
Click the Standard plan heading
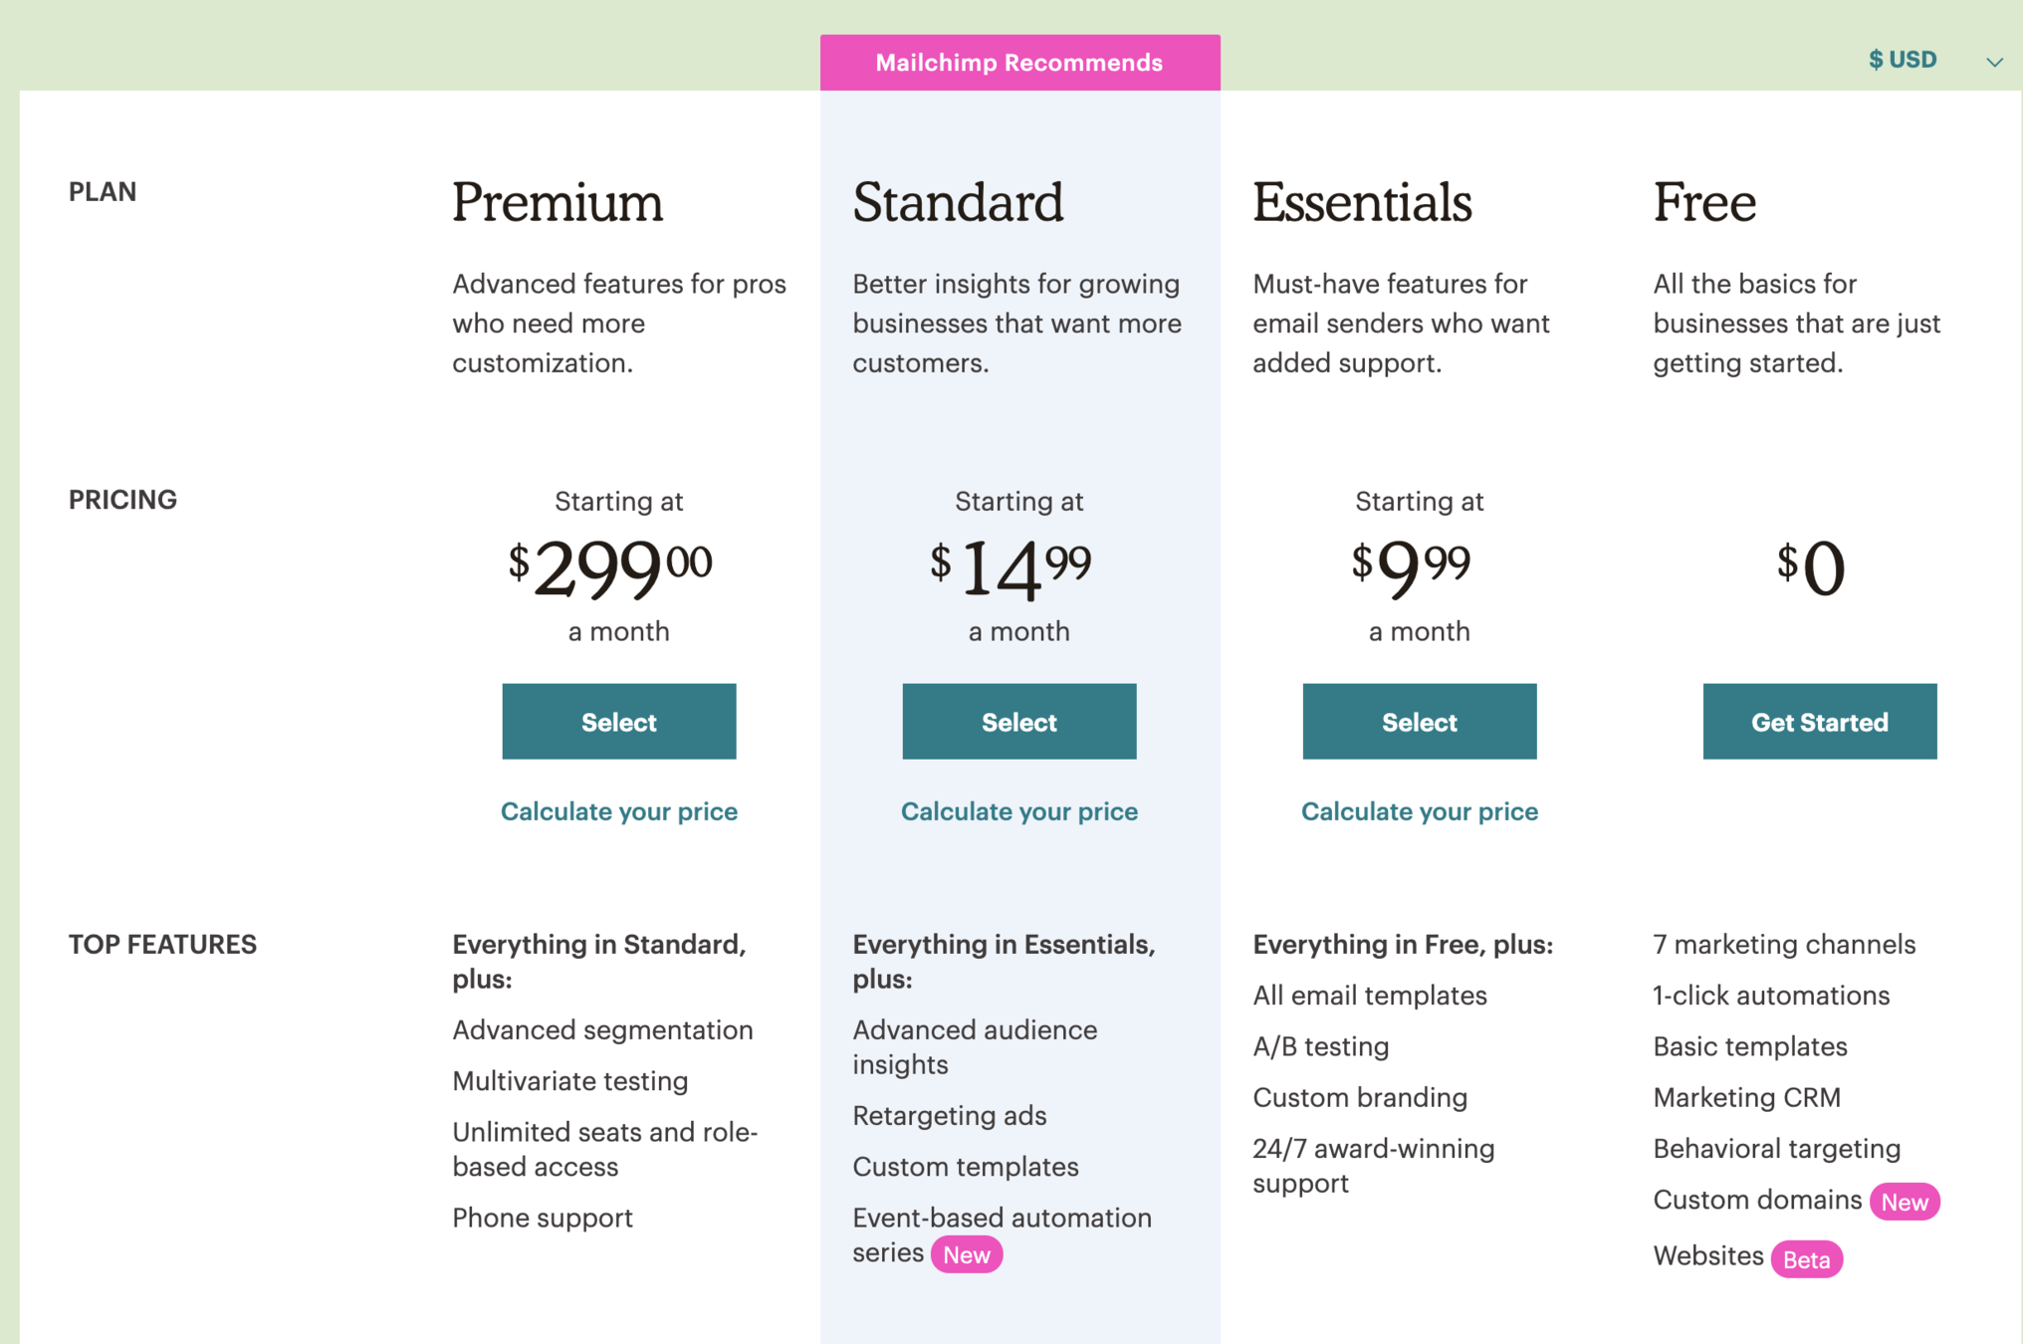tap(958, 202)
